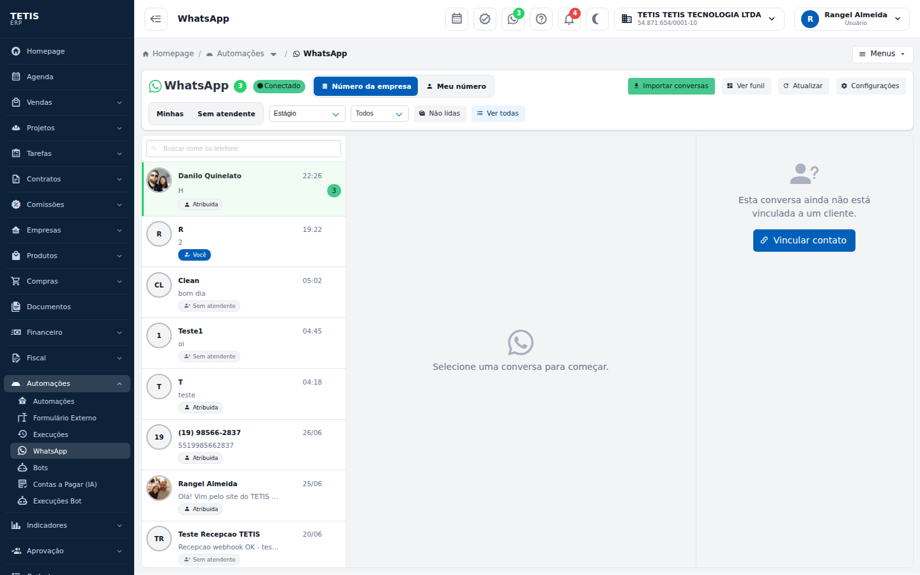
Task: Open the Teste1 conversation
Action: click(243, 343)
